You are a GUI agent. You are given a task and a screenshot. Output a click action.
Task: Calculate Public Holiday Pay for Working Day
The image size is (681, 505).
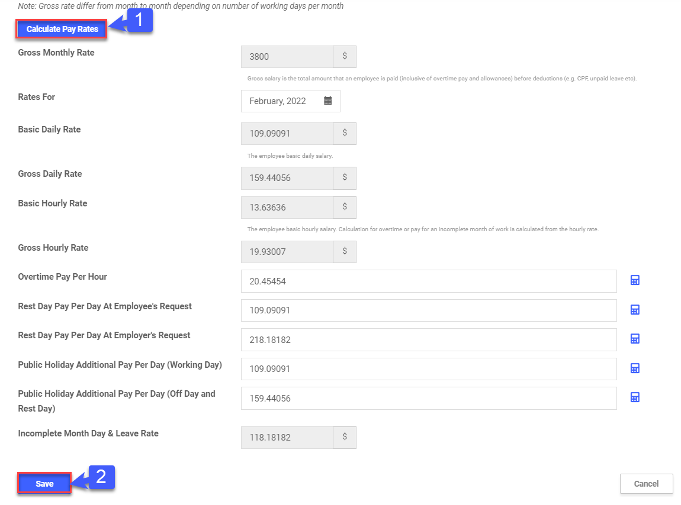coord(635,368)
